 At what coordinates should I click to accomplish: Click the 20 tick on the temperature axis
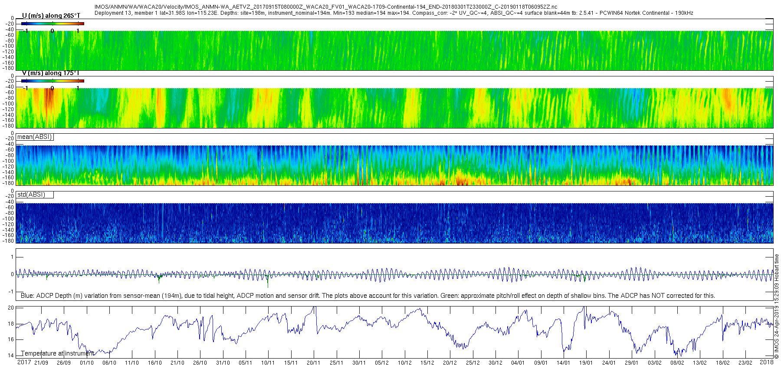[11, 308]
